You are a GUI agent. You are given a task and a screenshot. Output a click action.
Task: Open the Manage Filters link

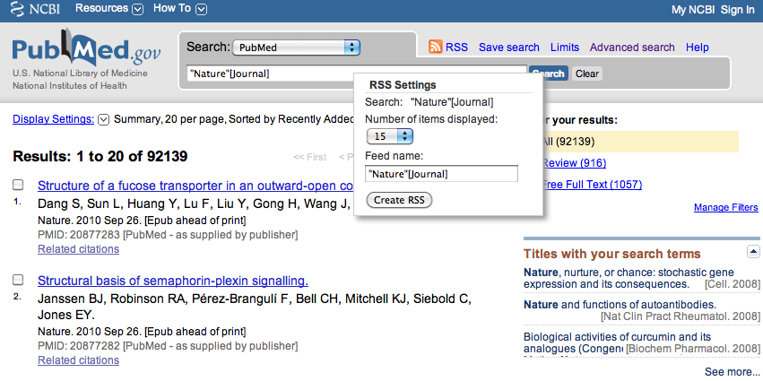point(726,208)
